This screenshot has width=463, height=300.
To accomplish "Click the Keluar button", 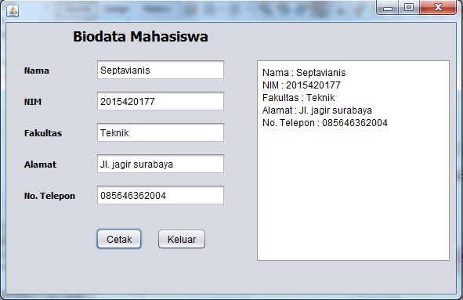I will point(182,239).
